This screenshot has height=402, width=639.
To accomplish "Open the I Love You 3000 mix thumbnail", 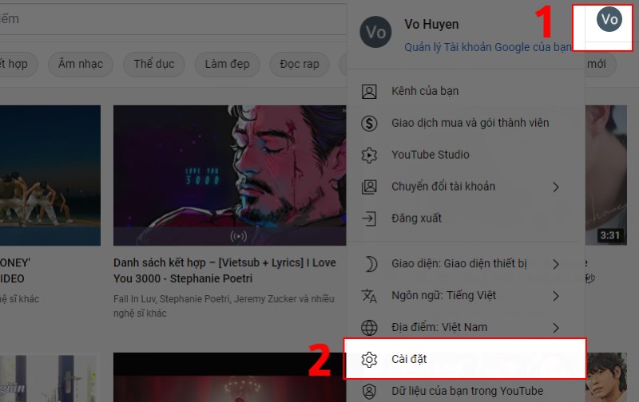I will pos(229,175).
